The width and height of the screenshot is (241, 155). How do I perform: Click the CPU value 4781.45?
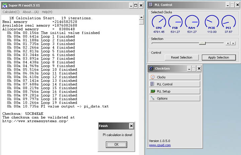point(159,32)
